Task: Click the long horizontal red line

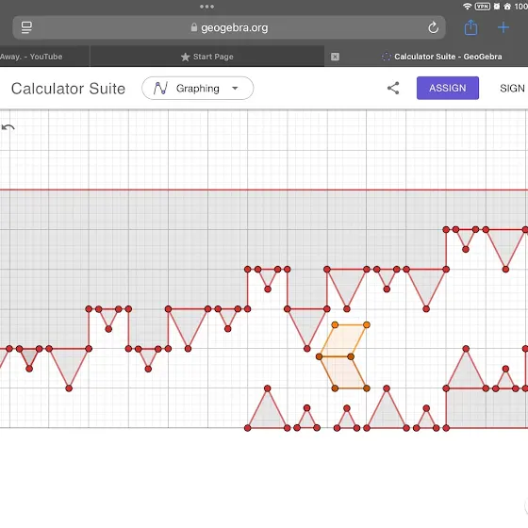Action: [264, 190]
